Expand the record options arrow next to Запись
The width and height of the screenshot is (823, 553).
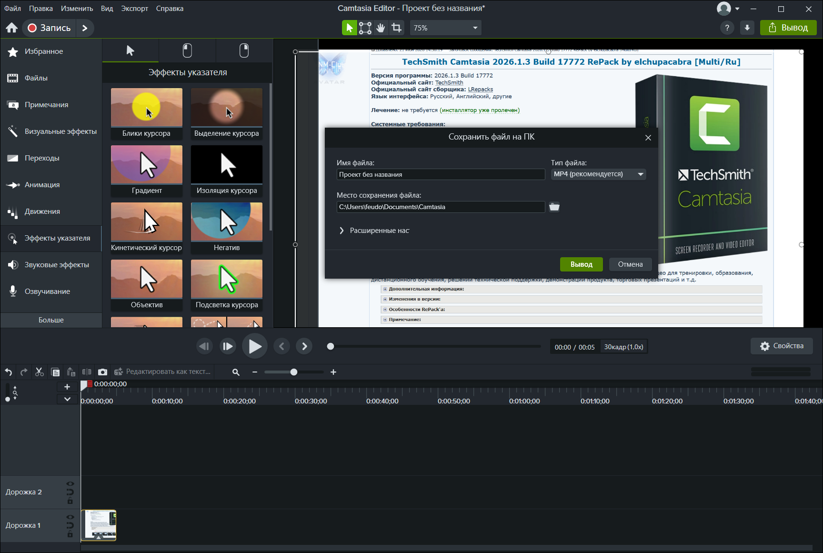[85, 28]
